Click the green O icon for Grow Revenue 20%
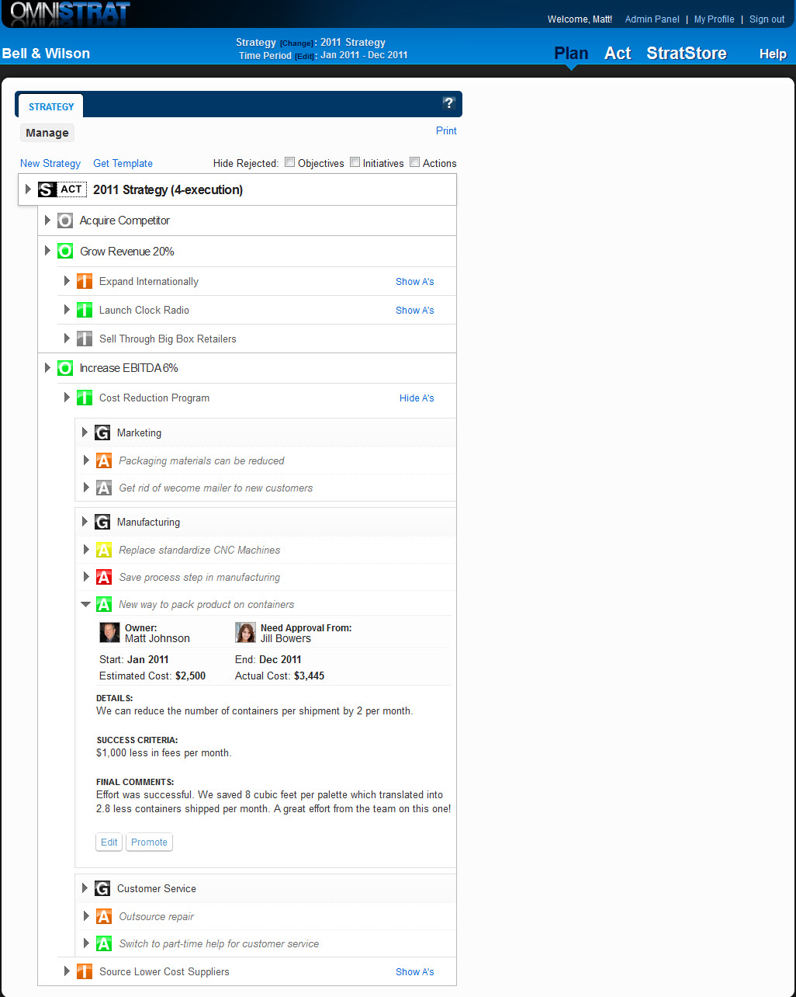 click(65, 252)
